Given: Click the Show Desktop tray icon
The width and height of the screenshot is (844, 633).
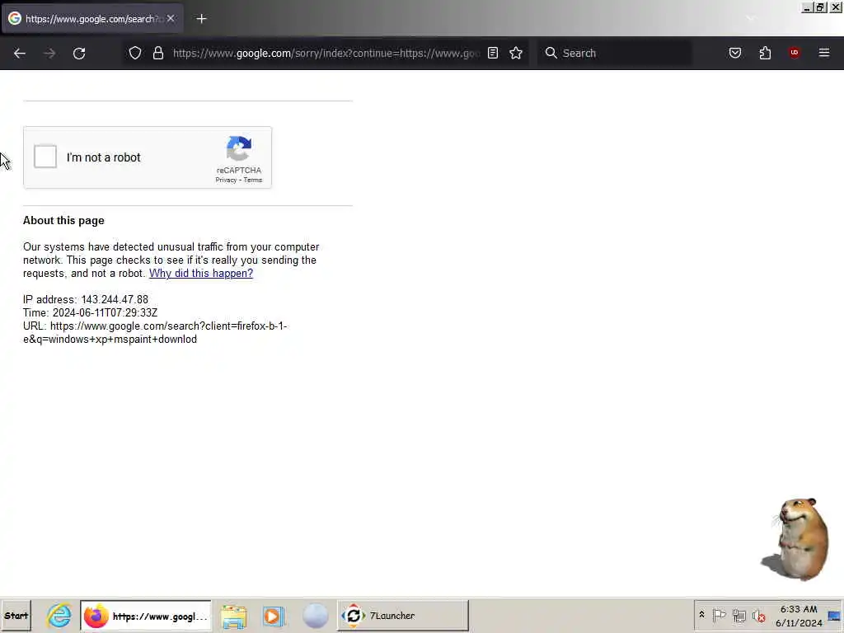Looking at the screenshot, I should 834,616.
